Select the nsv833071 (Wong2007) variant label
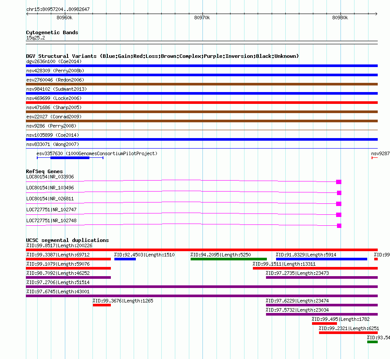The width and height of the screenshot is (390, 359). click(53, 144)
